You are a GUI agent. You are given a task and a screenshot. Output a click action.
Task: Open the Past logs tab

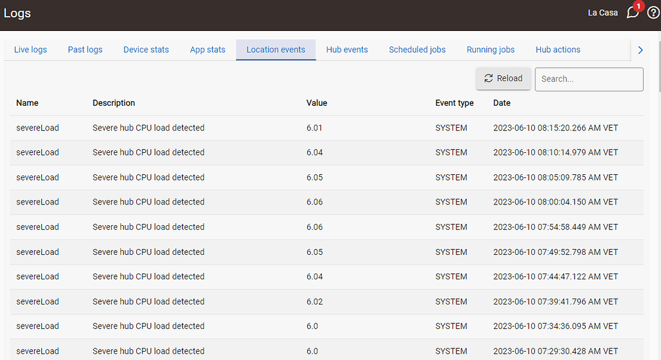(x=85, y=50)
